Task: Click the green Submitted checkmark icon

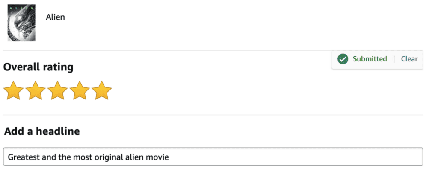Action: point(343,59)
